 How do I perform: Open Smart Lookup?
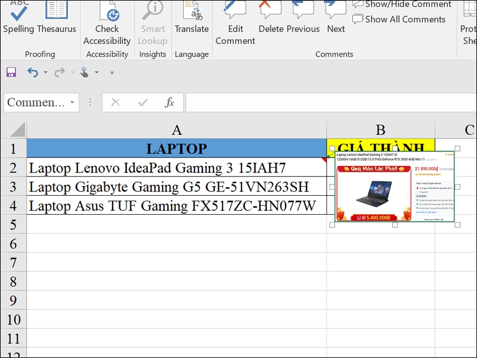coord(153,24)
